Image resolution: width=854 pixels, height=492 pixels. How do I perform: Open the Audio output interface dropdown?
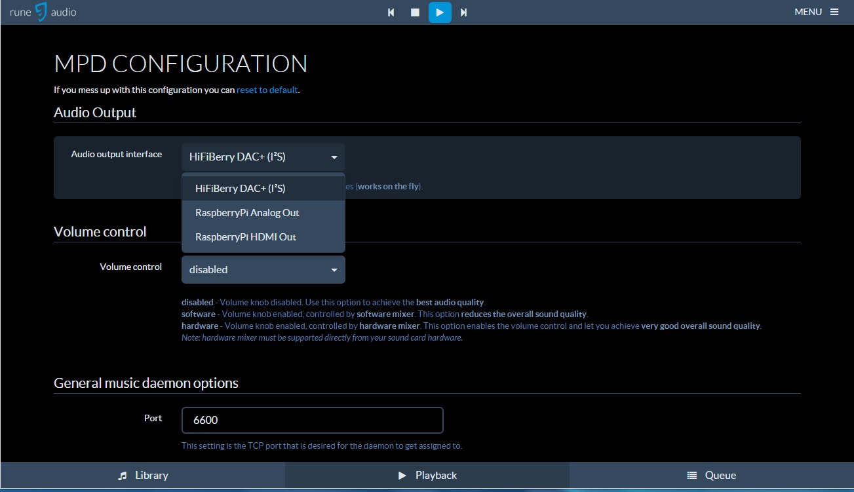pos(263,157)
